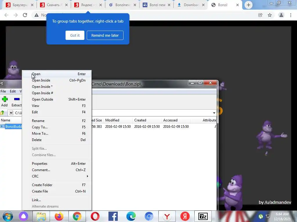Close the Bonzi! tab
Viewport: 297px width, 222px height.
(238, 5)
